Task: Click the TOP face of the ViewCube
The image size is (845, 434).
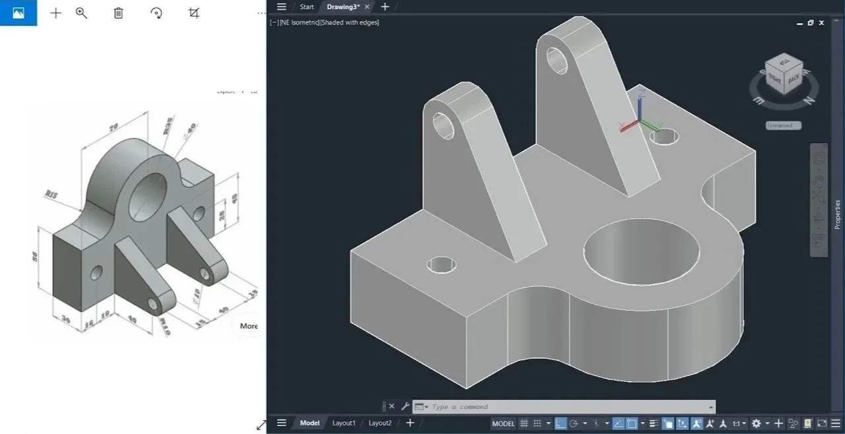Action: (x=784, y=61)
